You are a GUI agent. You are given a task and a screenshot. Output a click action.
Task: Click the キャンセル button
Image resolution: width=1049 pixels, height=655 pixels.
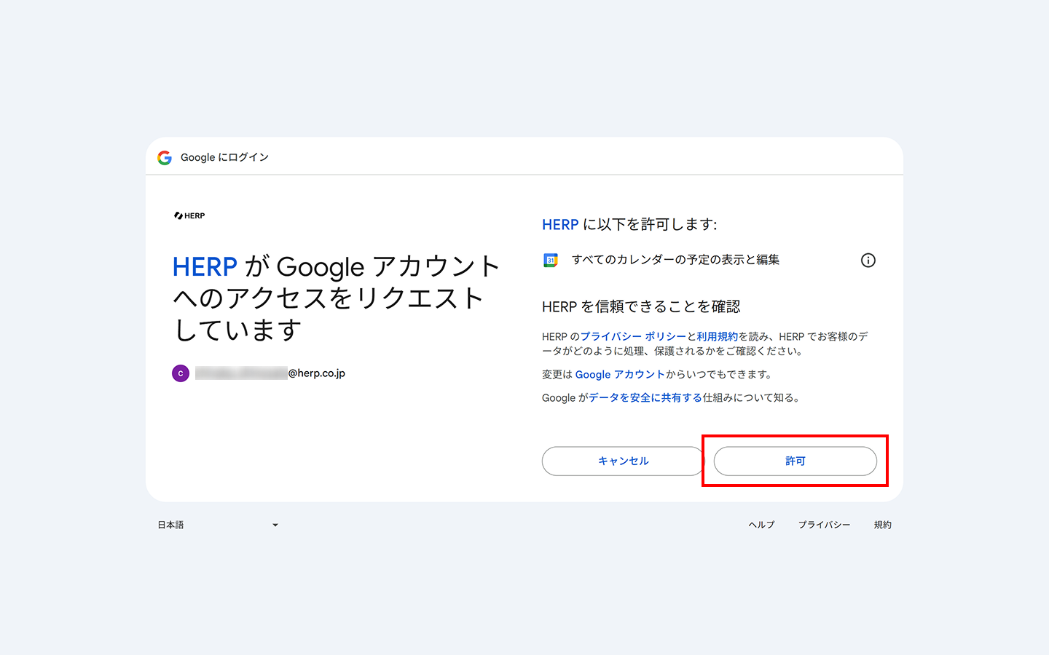coord(624,461)
